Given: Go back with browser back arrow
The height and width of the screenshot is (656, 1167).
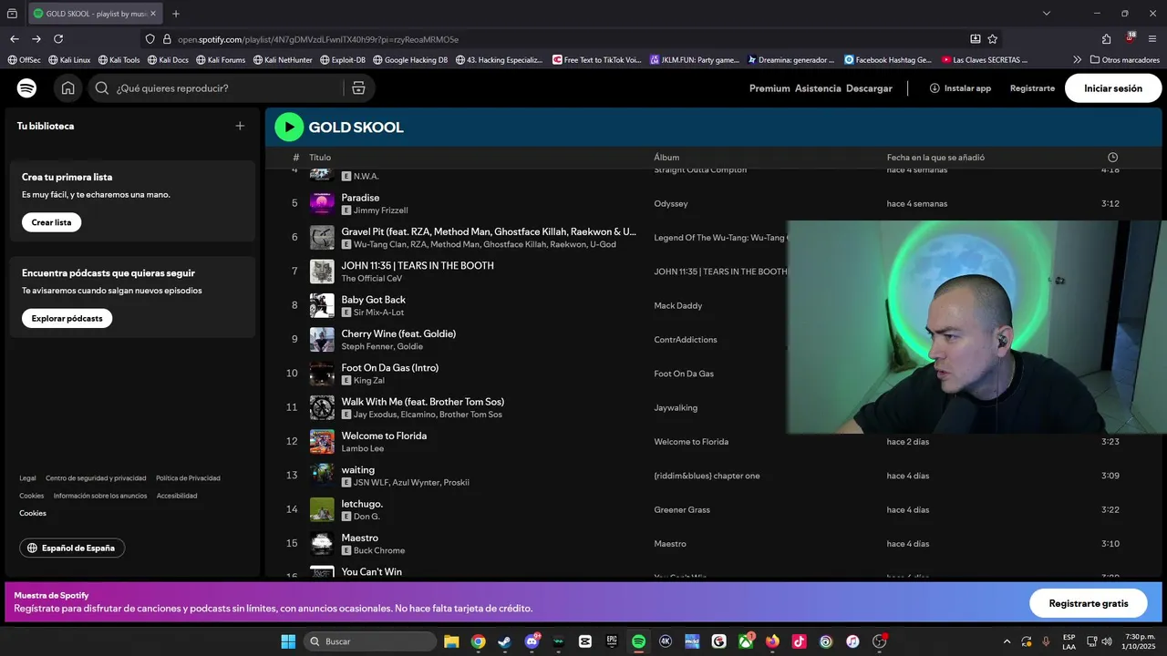Looking at the screenshot, I should (x=15, y=39).
